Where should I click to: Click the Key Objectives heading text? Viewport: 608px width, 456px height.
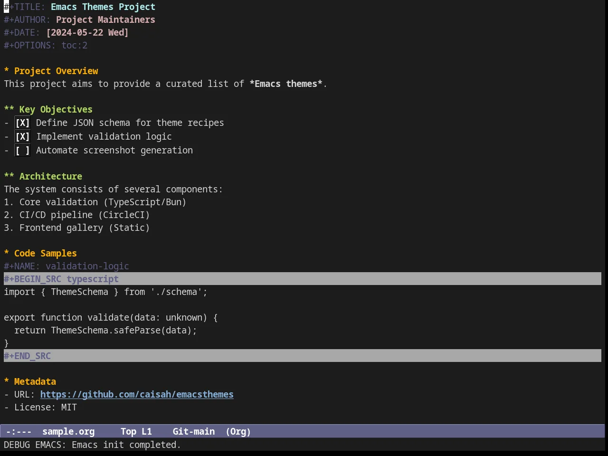[56, 110]
